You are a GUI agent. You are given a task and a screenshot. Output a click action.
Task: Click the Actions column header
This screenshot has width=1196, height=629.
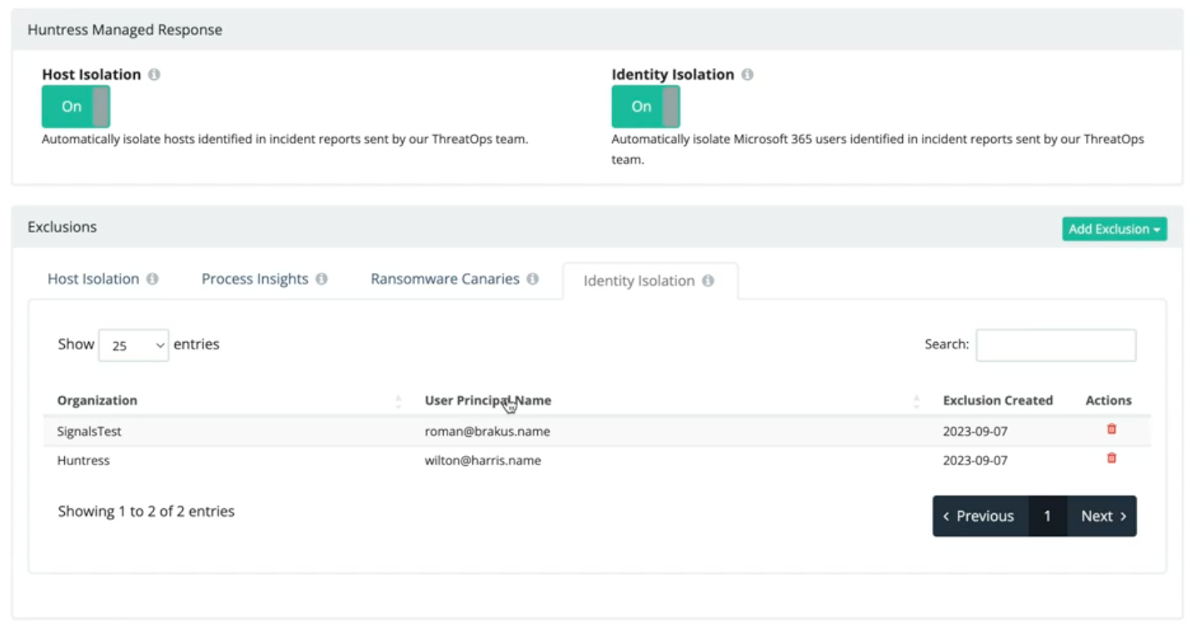[1109, 401]
